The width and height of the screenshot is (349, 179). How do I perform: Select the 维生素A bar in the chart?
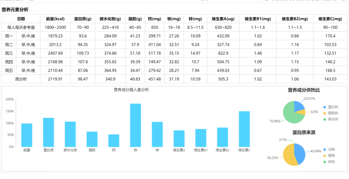point(179,139)
